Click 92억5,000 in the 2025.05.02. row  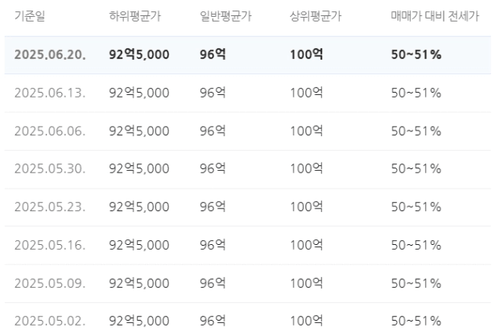tap(139, 321)
